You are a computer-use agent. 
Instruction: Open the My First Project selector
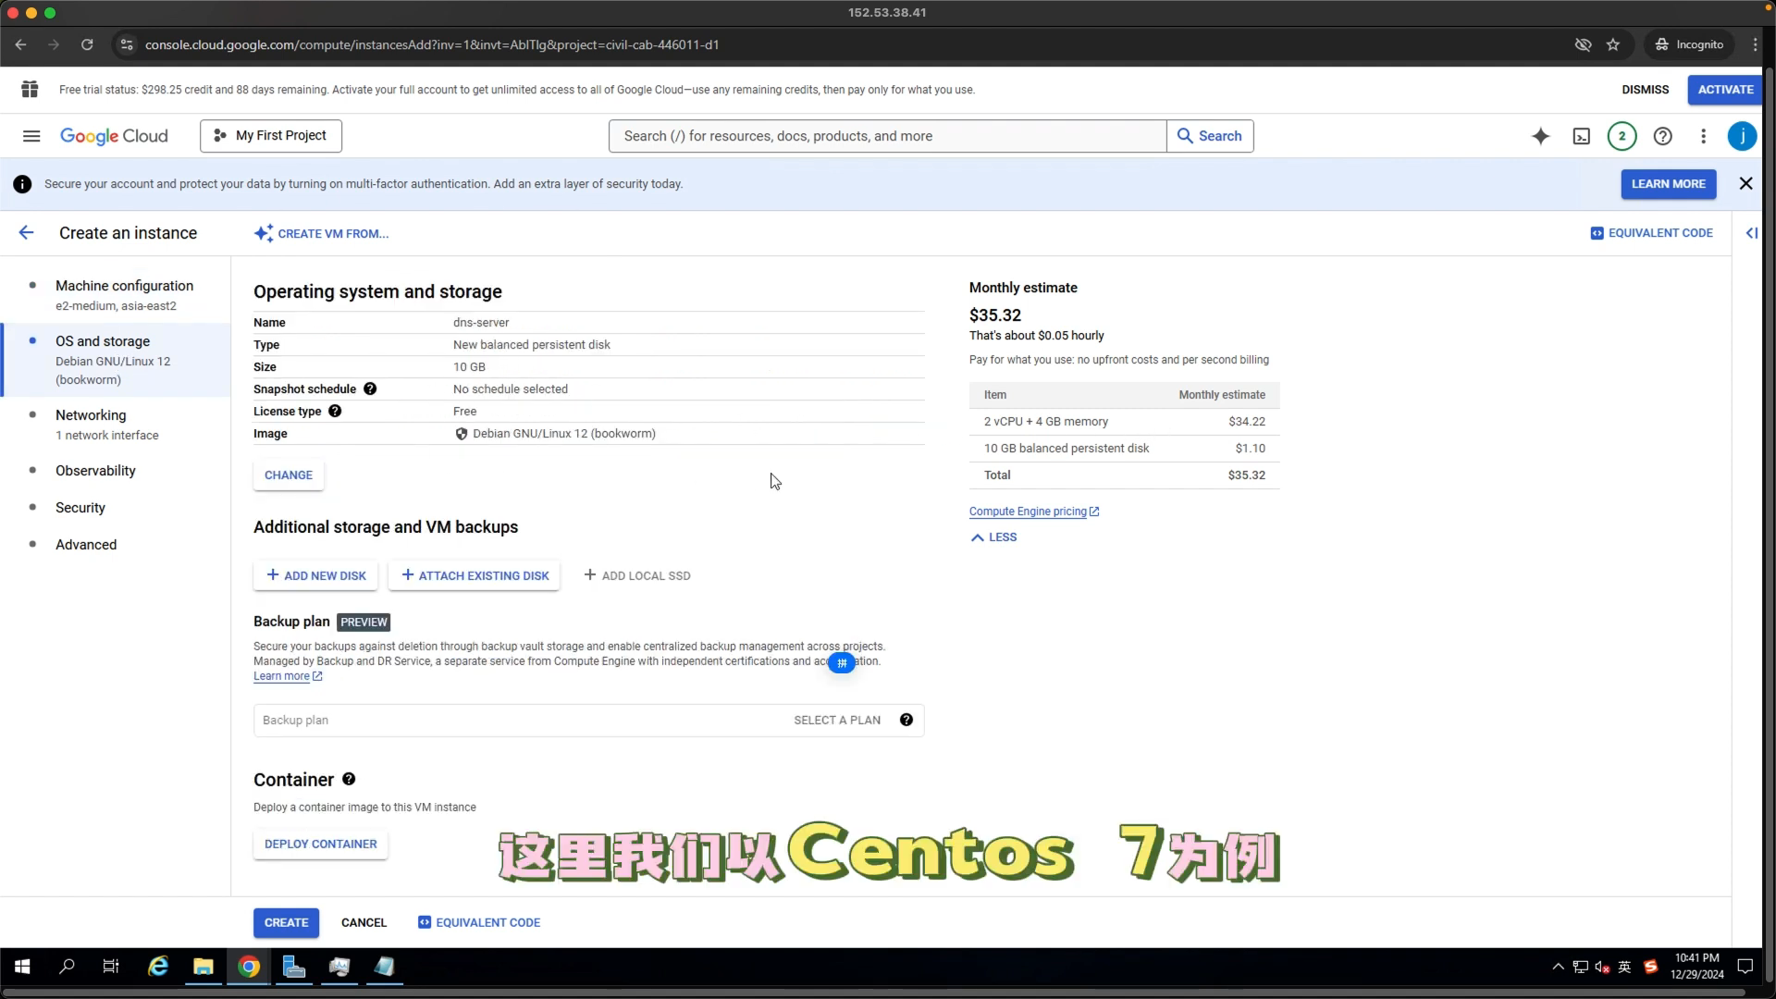tap(270, 136)
